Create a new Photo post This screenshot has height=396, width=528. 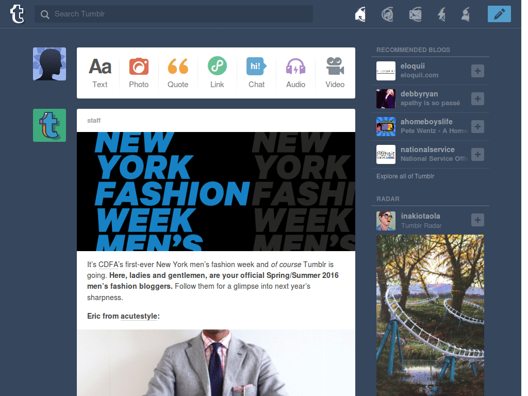click(x=139, y=73)
